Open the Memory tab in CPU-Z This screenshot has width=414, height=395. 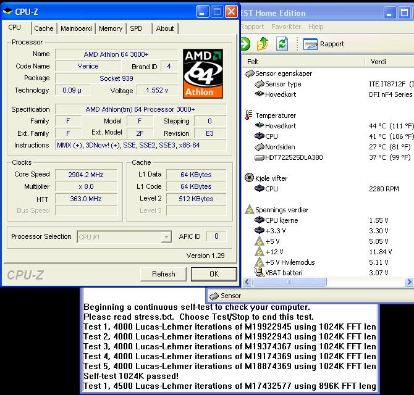click(x=111, y=28)
